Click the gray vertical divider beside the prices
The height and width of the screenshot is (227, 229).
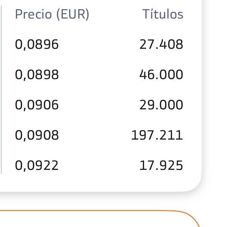[x=1, y=90]
